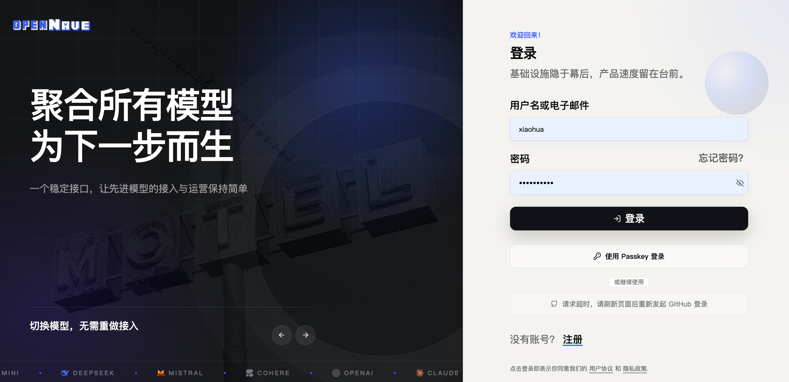The width and height of the screenshot is (789, 382).
Task: Click the 切换模型，无需重做接入 caption
Action: click(84, 325)
